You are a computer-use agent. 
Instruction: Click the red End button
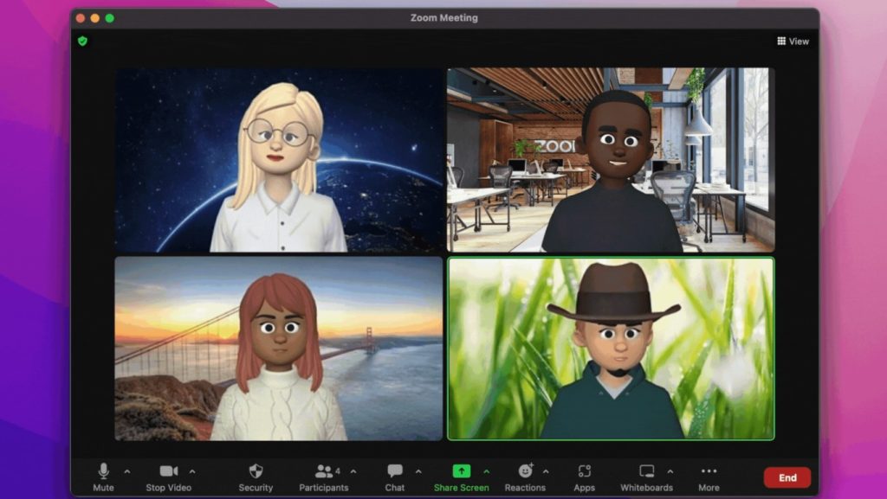(x=787, y=477)
